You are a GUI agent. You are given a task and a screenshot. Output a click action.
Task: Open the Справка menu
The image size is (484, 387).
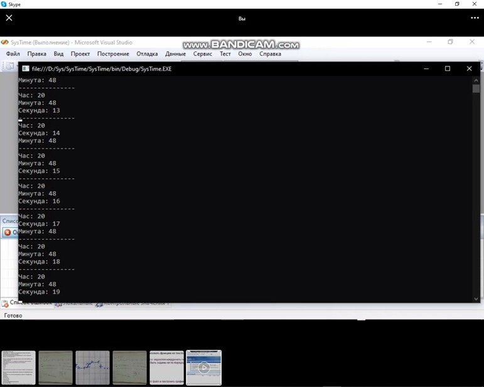270,54
